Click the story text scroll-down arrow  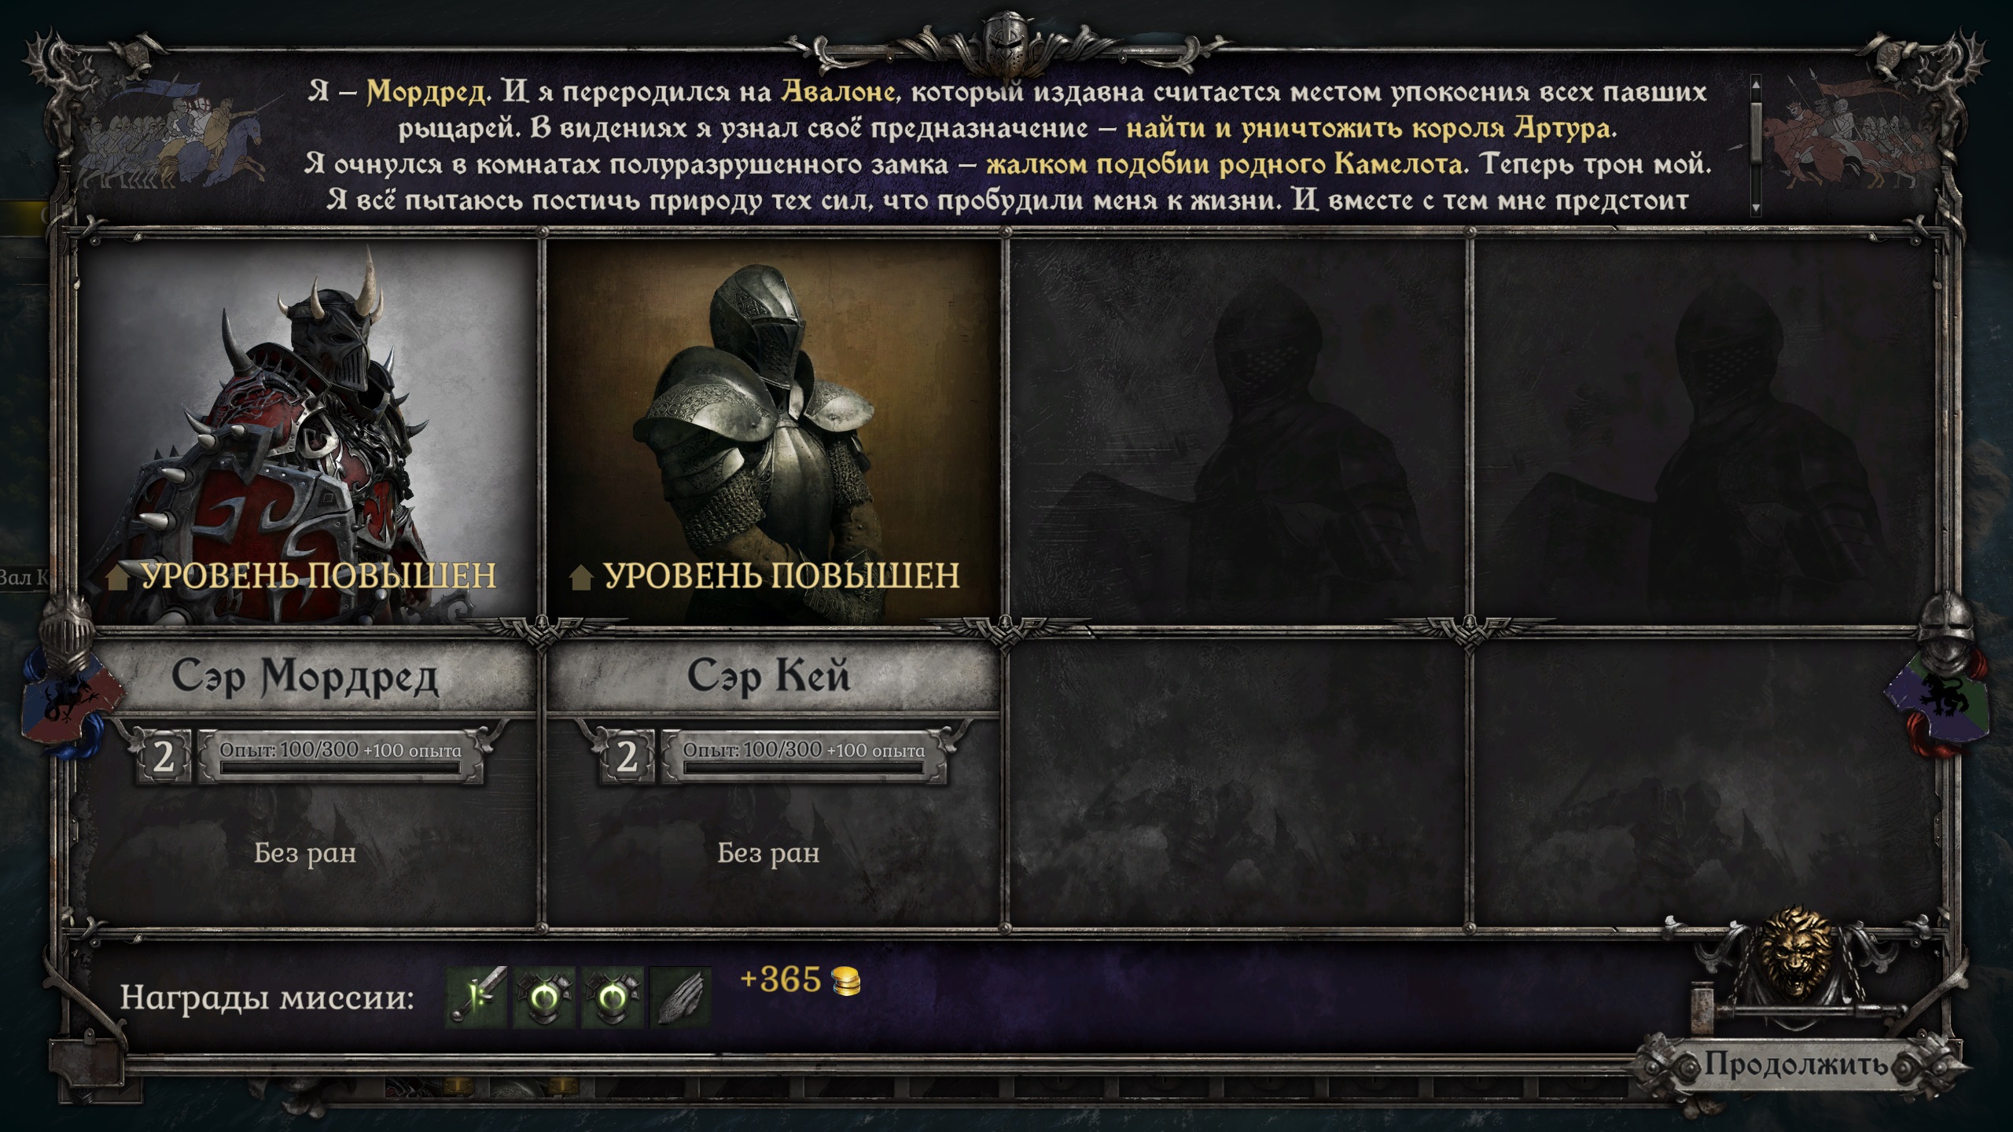pyautogui.click(x=1756, y=209)
